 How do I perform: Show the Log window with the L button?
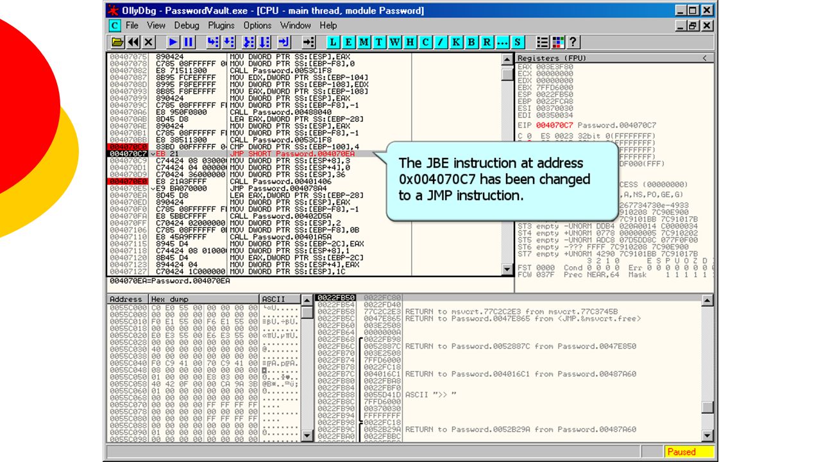point(334,42)
